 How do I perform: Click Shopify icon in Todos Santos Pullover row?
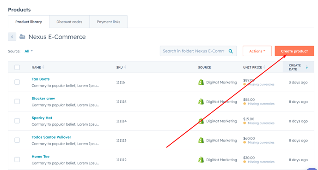(201, 141)
